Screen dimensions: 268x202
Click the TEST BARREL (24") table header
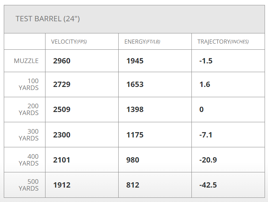(x=47, y=19)
